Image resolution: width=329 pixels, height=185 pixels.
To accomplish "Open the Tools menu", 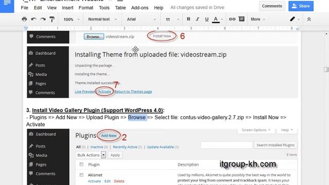I will (104, 8).
